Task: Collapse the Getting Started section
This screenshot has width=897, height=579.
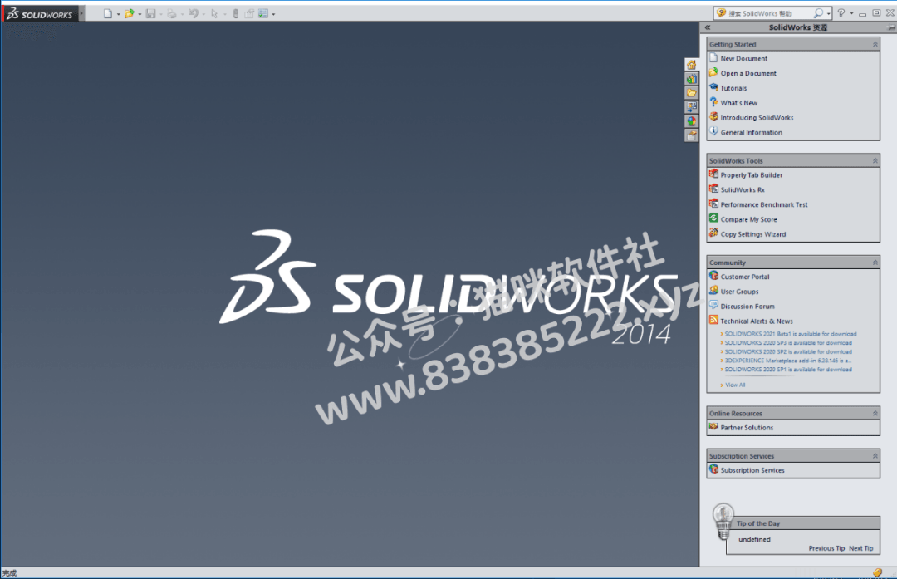Action: pyautogui.click(x=875, y=44)
